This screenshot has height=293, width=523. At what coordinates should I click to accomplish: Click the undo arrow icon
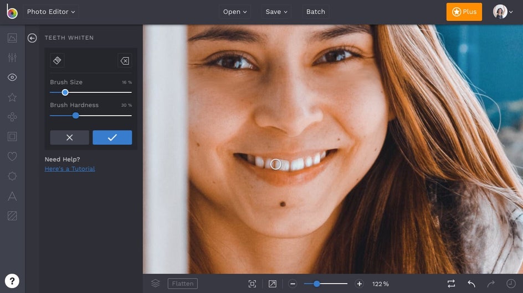471,284
